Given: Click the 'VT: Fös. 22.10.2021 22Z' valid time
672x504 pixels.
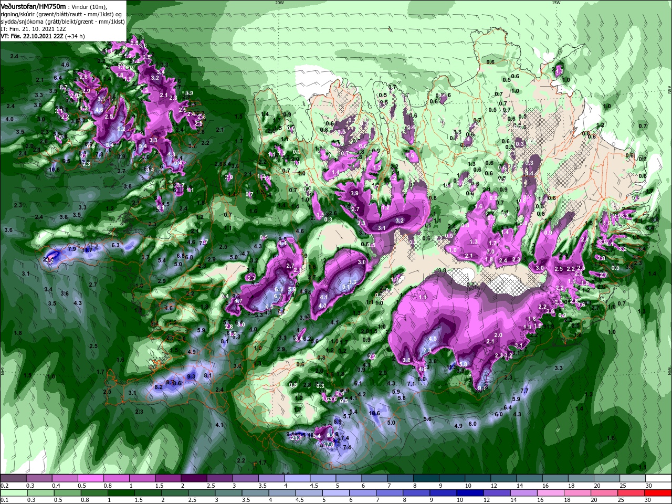Looking at the screenshot, I should coord(32,36).
